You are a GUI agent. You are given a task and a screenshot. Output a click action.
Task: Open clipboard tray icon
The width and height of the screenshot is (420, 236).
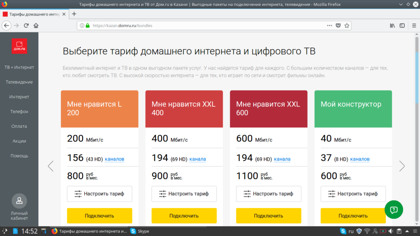399,231
